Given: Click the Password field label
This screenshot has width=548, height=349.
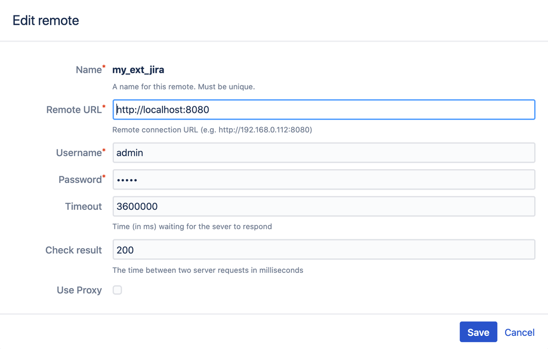Looking at the screenshot, I should [80, 180].
